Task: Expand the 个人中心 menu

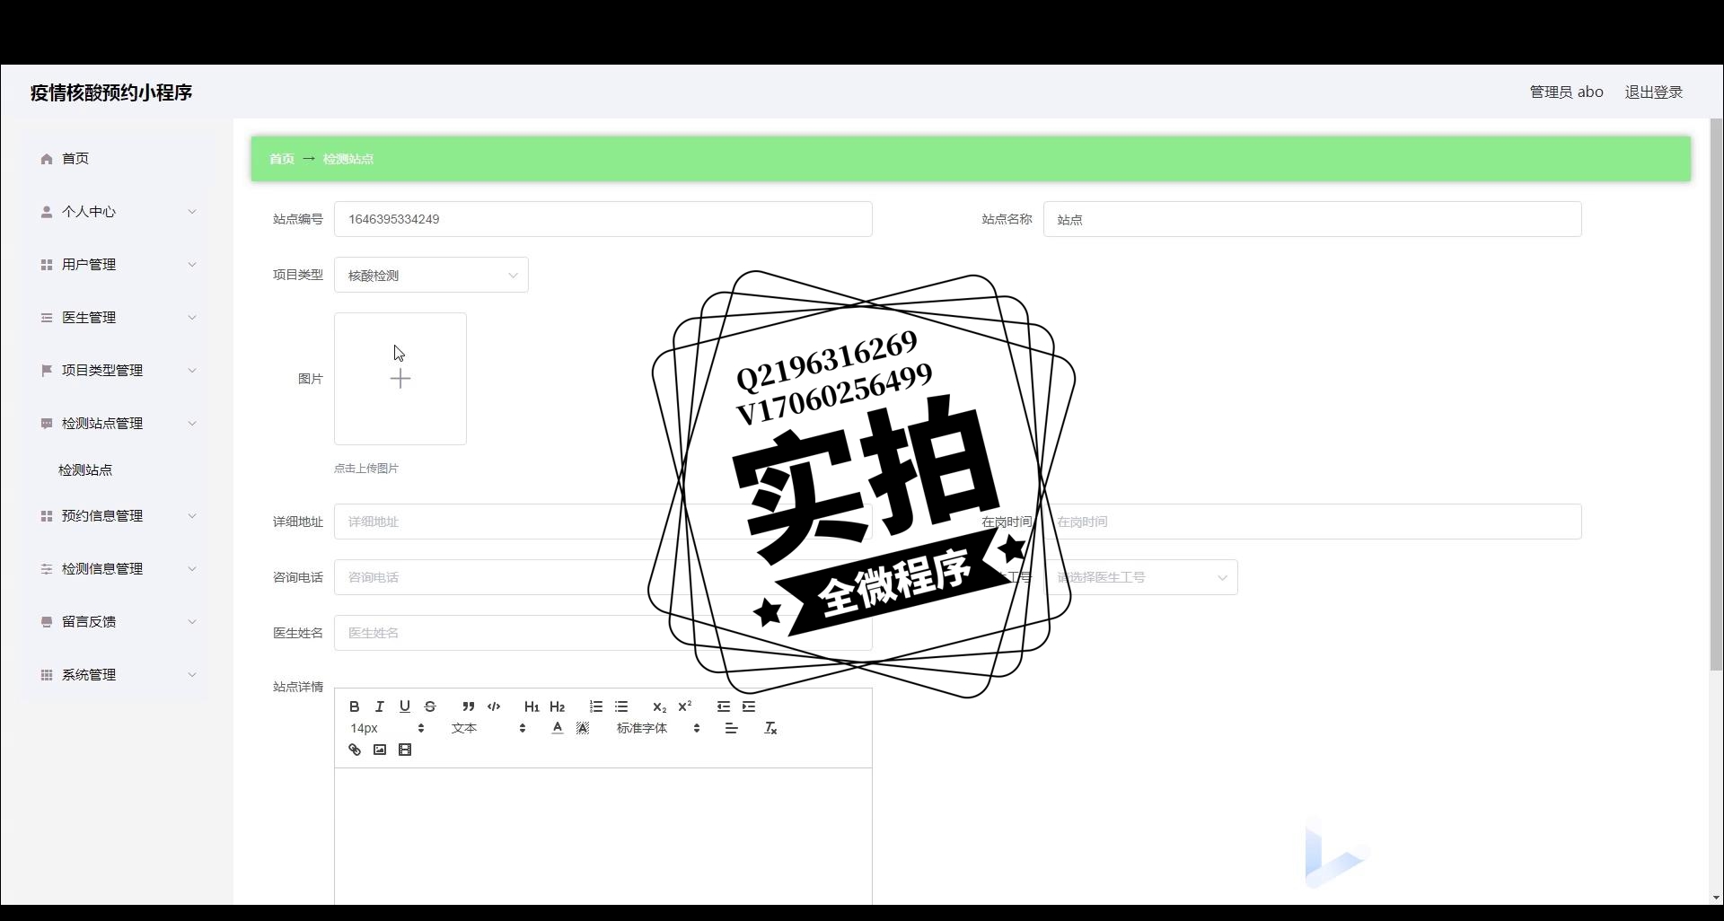Action: point(117,211)
